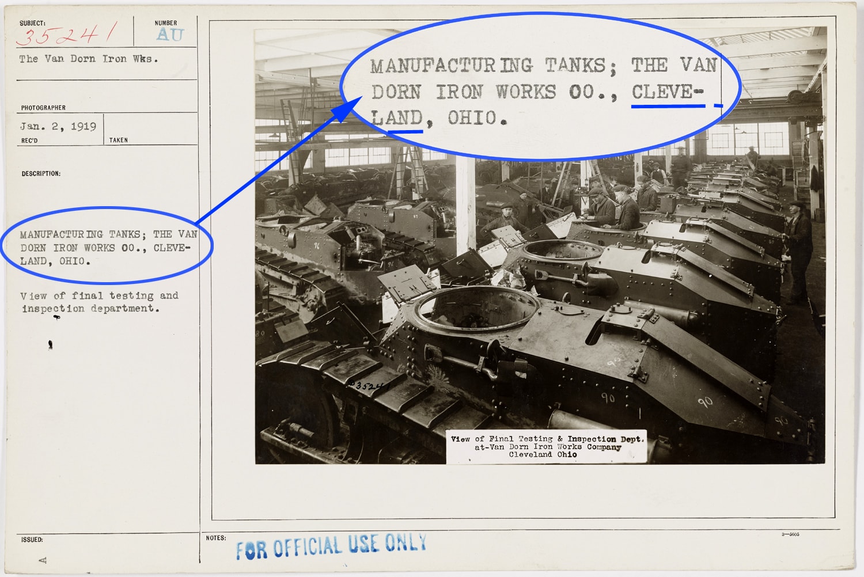The image size is (864, 577).
Task: Click the 'DESCRIPTION:' label
Action: [41, 173]
